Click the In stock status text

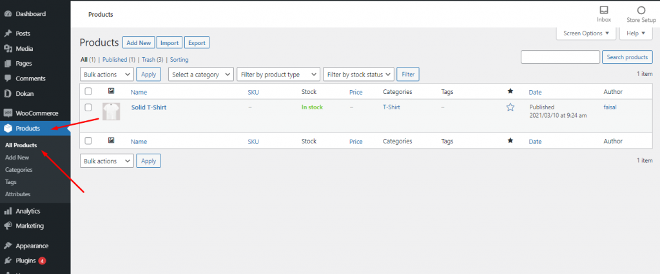point(312,107)
